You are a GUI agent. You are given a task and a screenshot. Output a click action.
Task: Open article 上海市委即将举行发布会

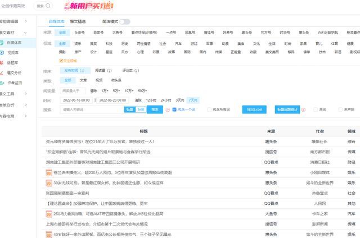[x=97, y=225]
